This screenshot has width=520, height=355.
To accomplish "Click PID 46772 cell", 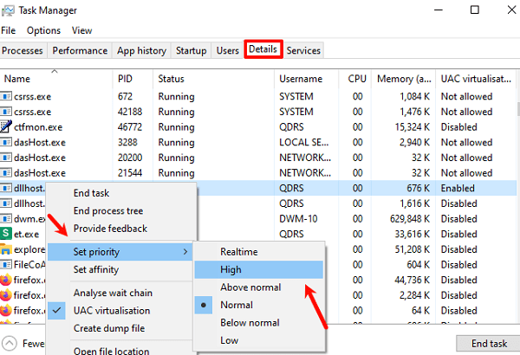I will tap(130, 127).
